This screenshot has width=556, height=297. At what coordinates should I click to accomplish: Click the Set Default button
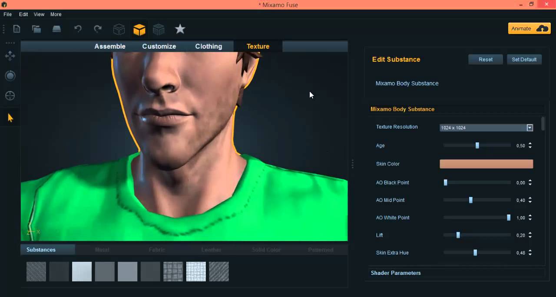click(x=524, y=59)
